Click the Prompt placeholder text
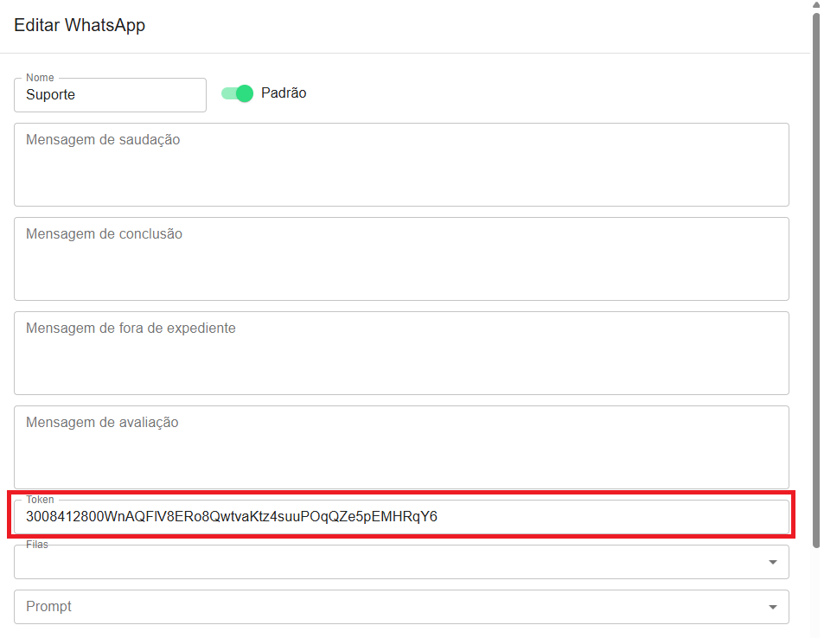This screenshot has height=638, width=824. click(x=49, y=607)
